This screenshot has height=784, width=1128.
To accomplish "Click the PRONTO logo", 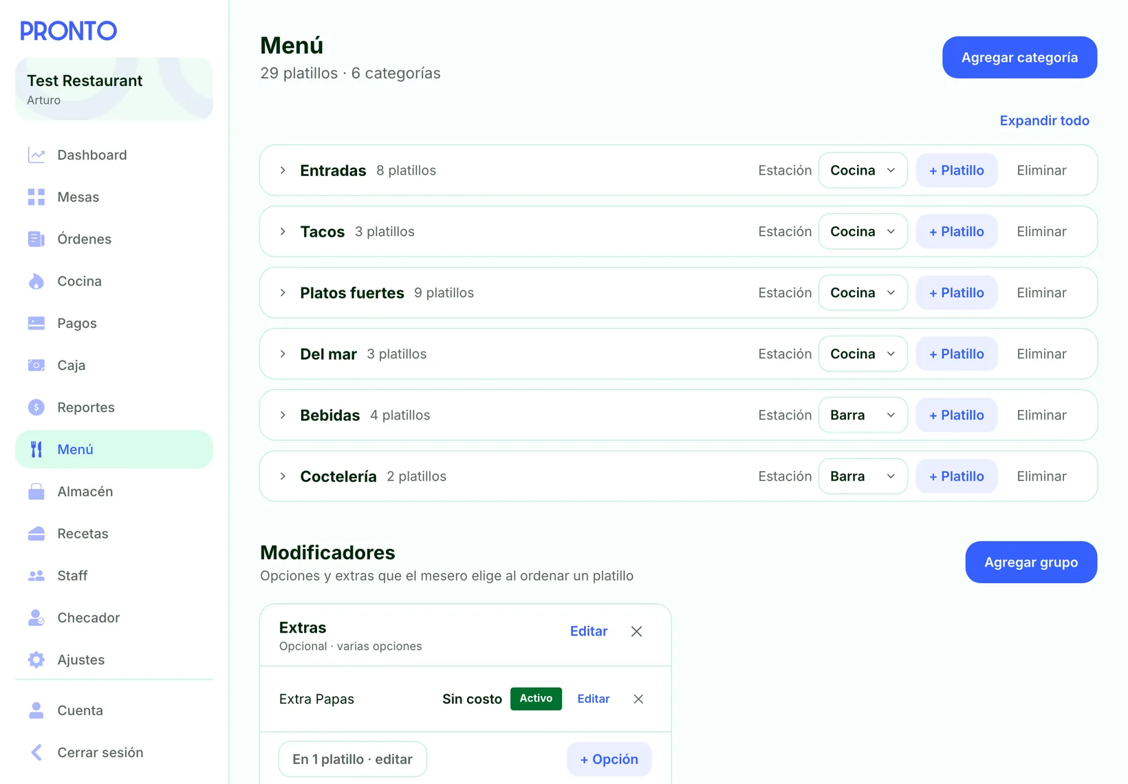I will tap(68, 30).
